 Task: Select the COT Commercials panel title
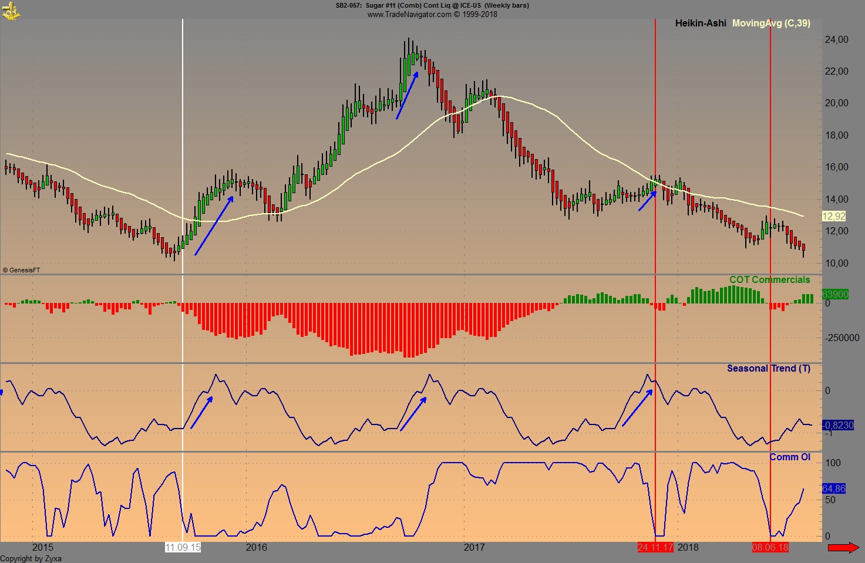(769, 279)
